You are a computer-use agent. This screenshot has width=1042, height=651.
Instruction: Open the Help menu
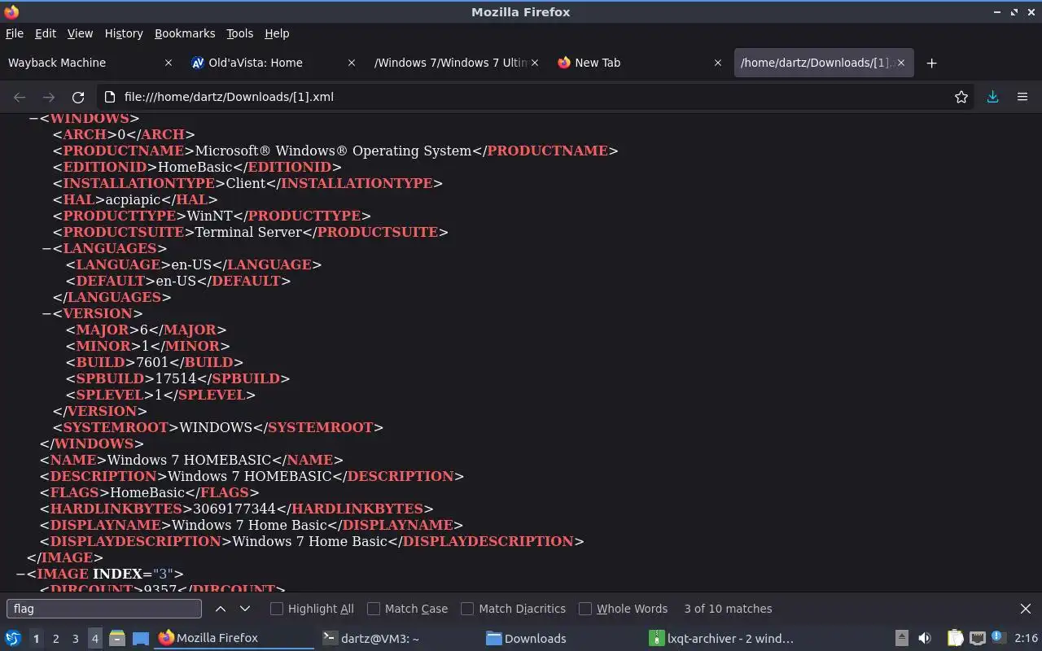277,33
